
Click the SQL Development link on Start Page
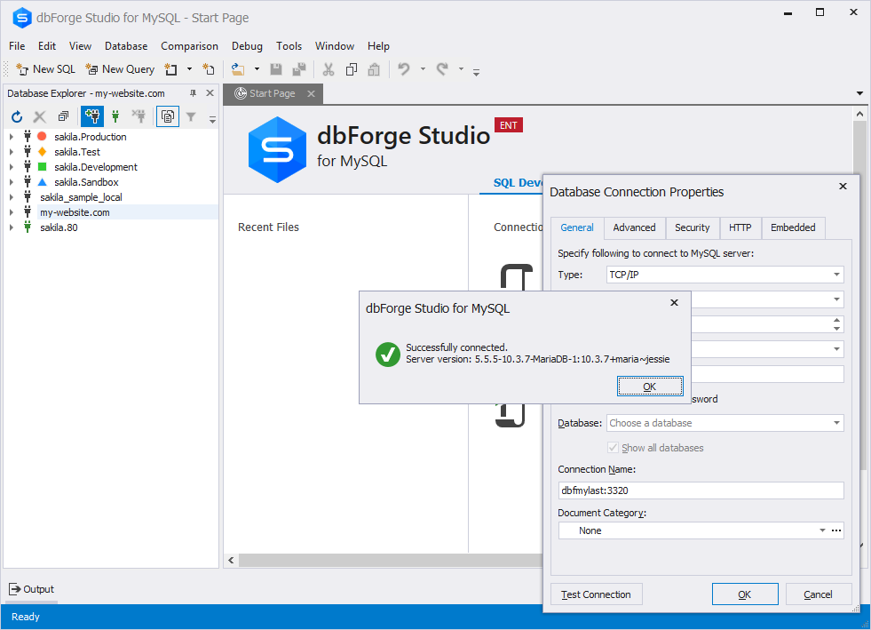coord(518,182)
